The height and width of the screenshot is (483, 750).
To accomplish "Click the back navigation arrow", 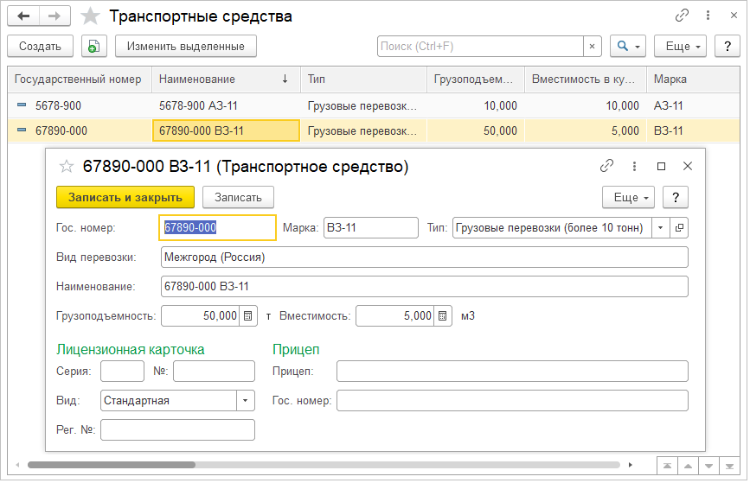I will [x=23, y=16].
